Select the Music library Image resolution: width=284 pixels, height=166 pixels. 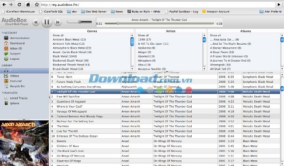point(24,71)
